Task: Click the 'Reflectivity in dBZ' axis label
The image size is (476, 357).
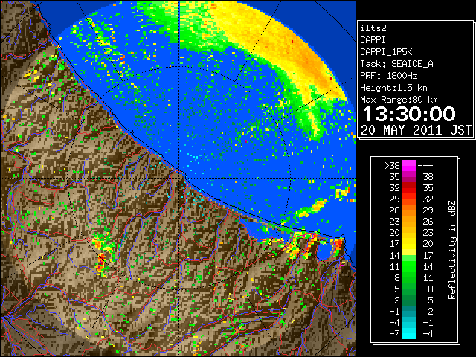Action: pyautogui.click(x=452, y=250)
